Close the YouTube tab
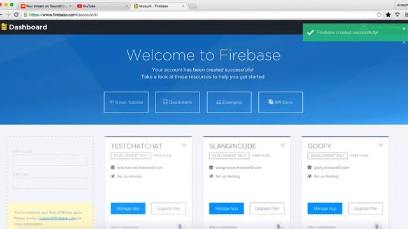This screenshot has height=229, width=408. coord(127,6)
